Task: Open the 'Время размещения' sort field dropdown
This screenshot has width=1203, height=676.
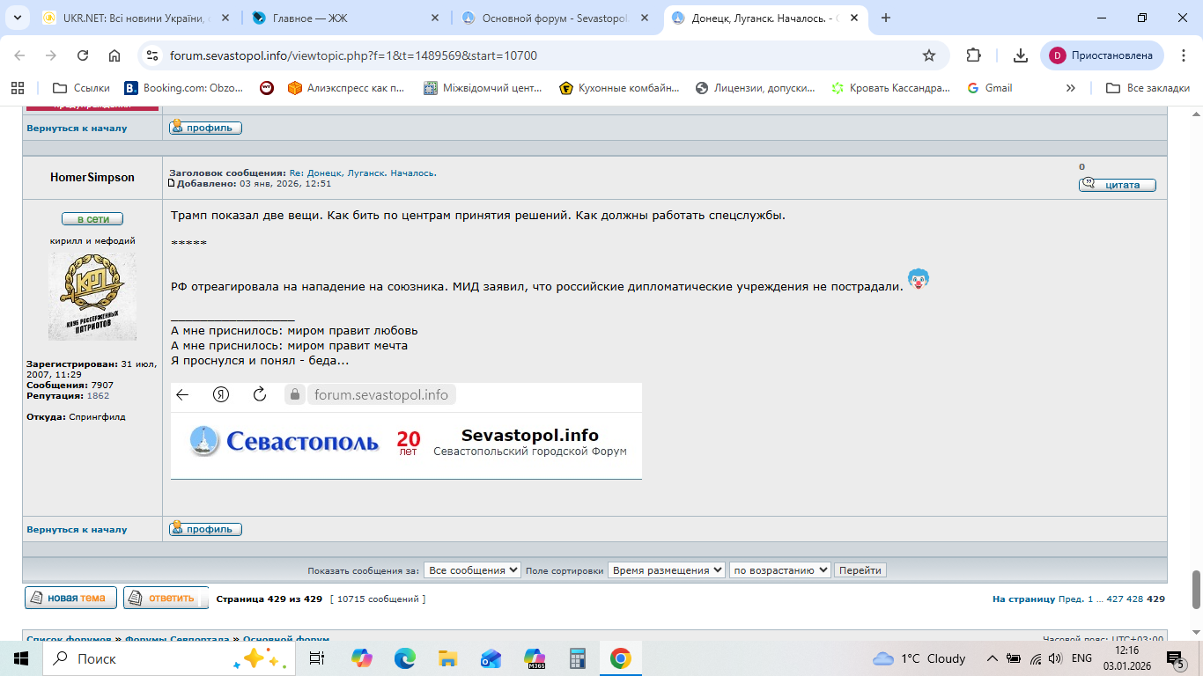Action: (667, 570)
